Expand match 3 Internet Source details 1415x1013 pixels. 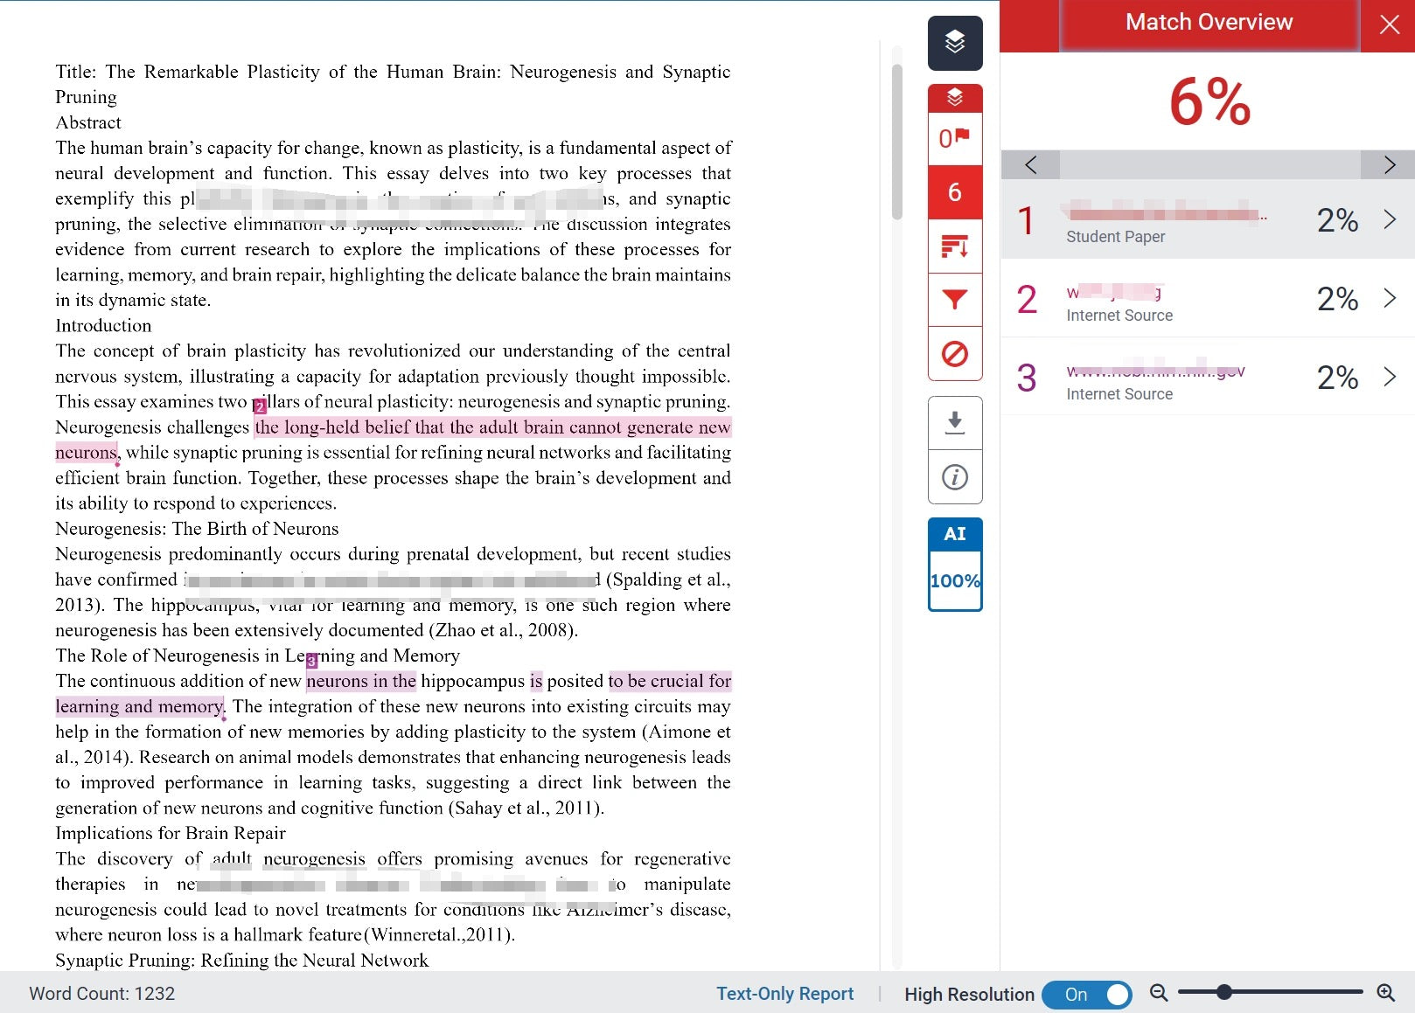point(1389,377)
